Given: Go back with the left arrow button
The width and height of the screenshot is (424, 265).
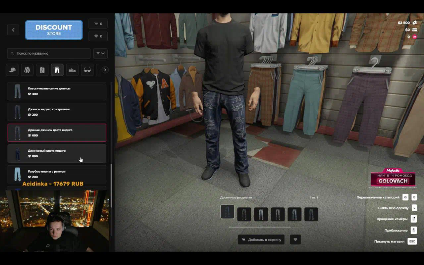Looking at the screenshot, I should (x=13, y=30).
